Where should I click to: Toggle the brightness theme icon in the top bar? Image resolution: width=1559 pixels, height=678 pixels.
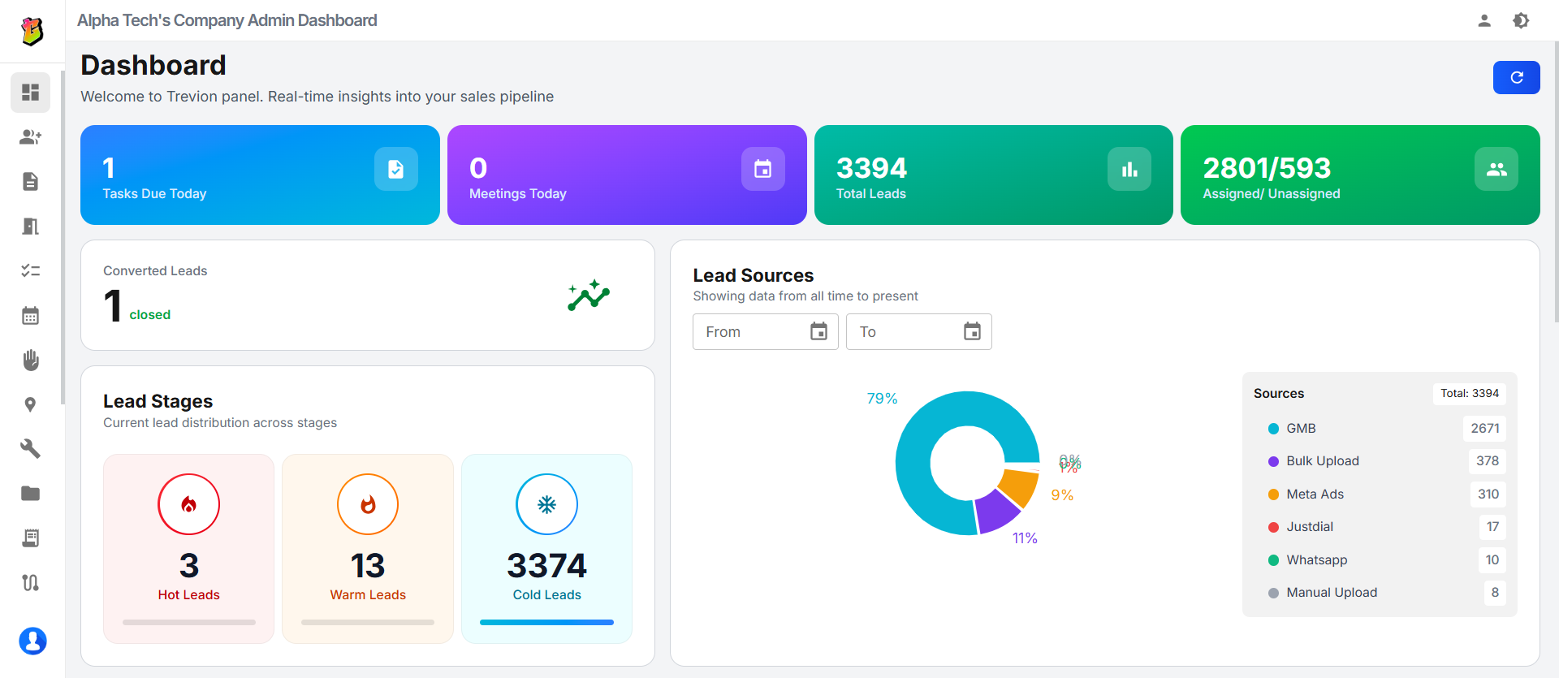[x=1521, y=20]
